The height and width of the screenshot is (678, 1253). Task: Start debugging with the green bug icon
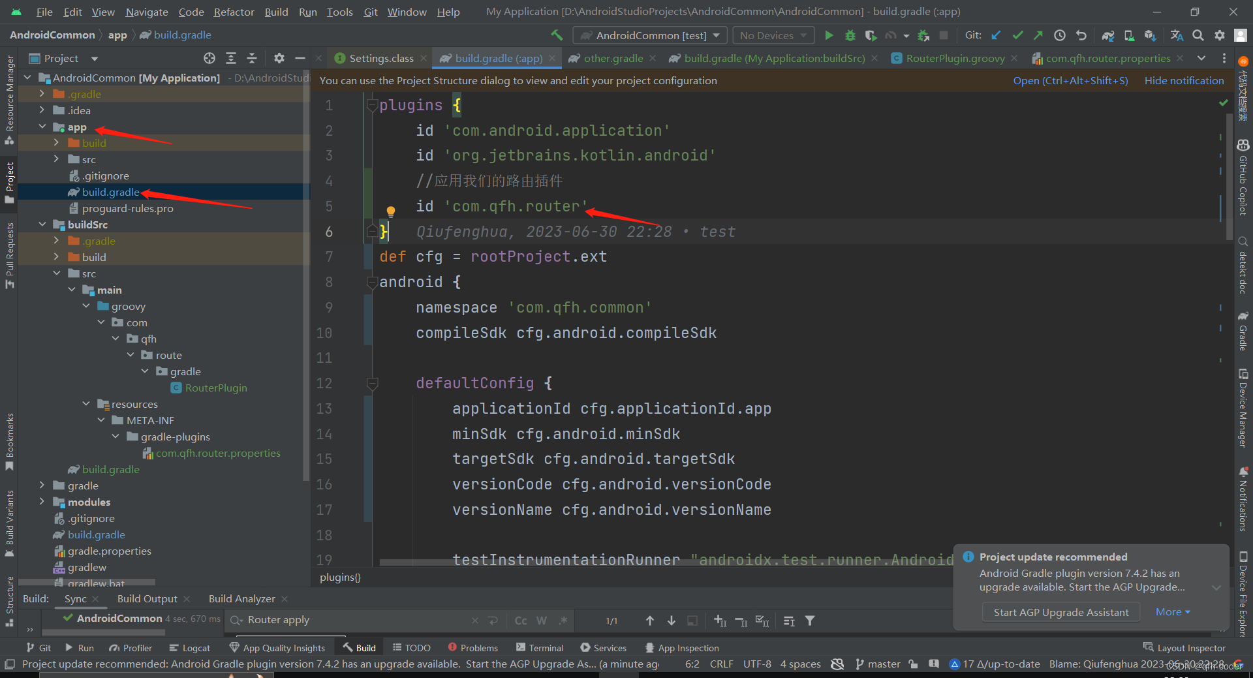coord(850,35)
